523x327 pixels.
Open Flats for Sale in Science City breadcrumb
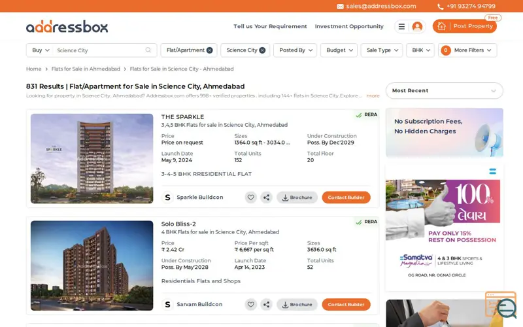coord(182,69)
